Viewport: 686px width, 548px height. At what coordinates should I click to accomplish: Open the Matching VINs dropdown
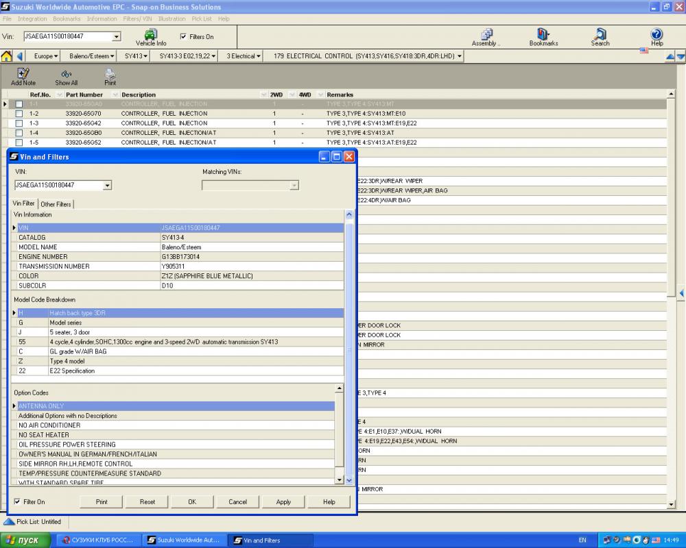point(294,185)
